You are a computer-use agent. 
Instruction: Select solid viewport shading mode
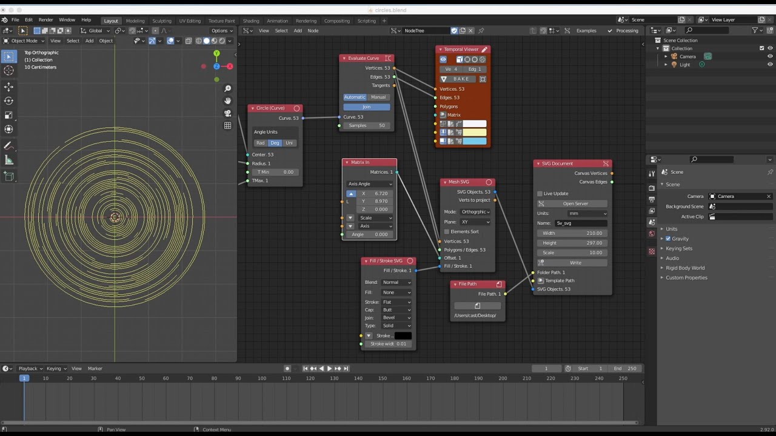[206, 41]
